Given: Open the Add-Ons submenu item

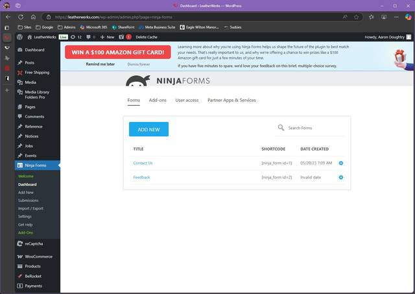Looking at the screenshot, I should (25, 232).
